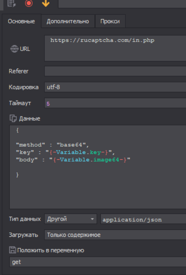The image size is (186, 275).
Task: Click the "method" : "base64" line in Данные
Action: point(53,145)
